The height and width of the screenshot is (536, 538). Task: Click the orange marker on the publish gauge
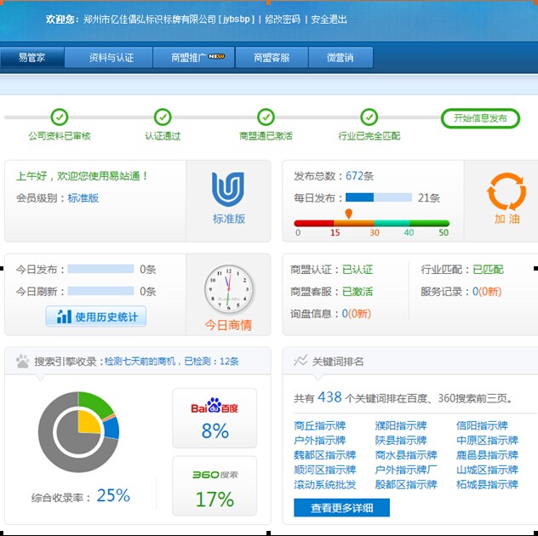(x=348, y=214)
